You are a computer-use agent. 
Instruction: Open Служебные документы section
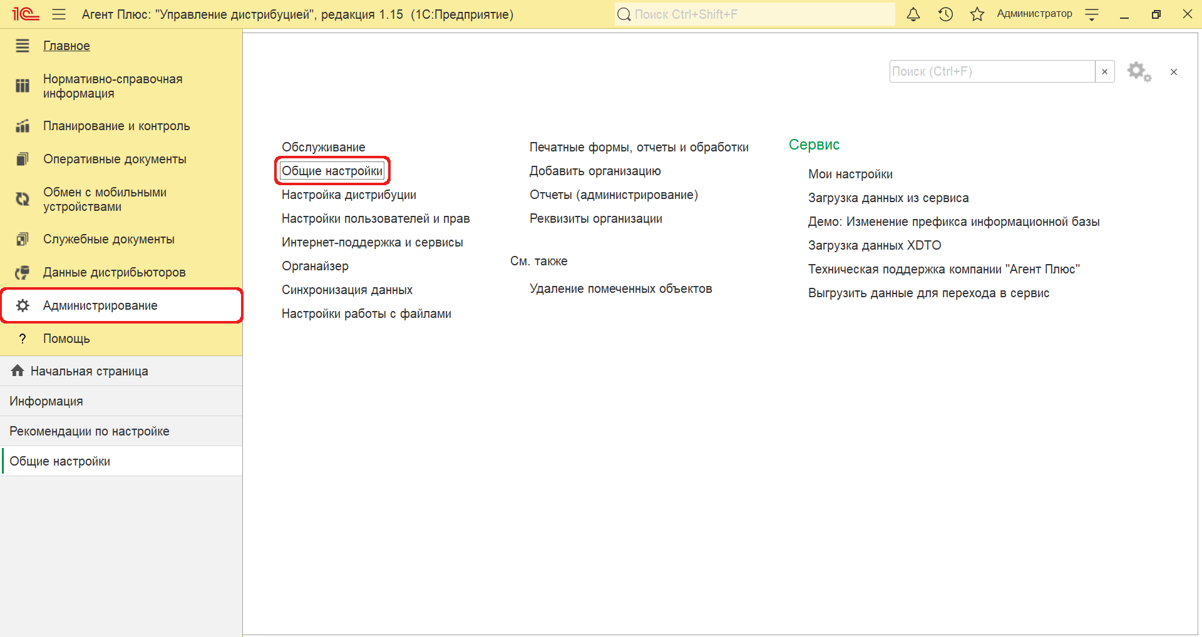[x=121, y=239]
